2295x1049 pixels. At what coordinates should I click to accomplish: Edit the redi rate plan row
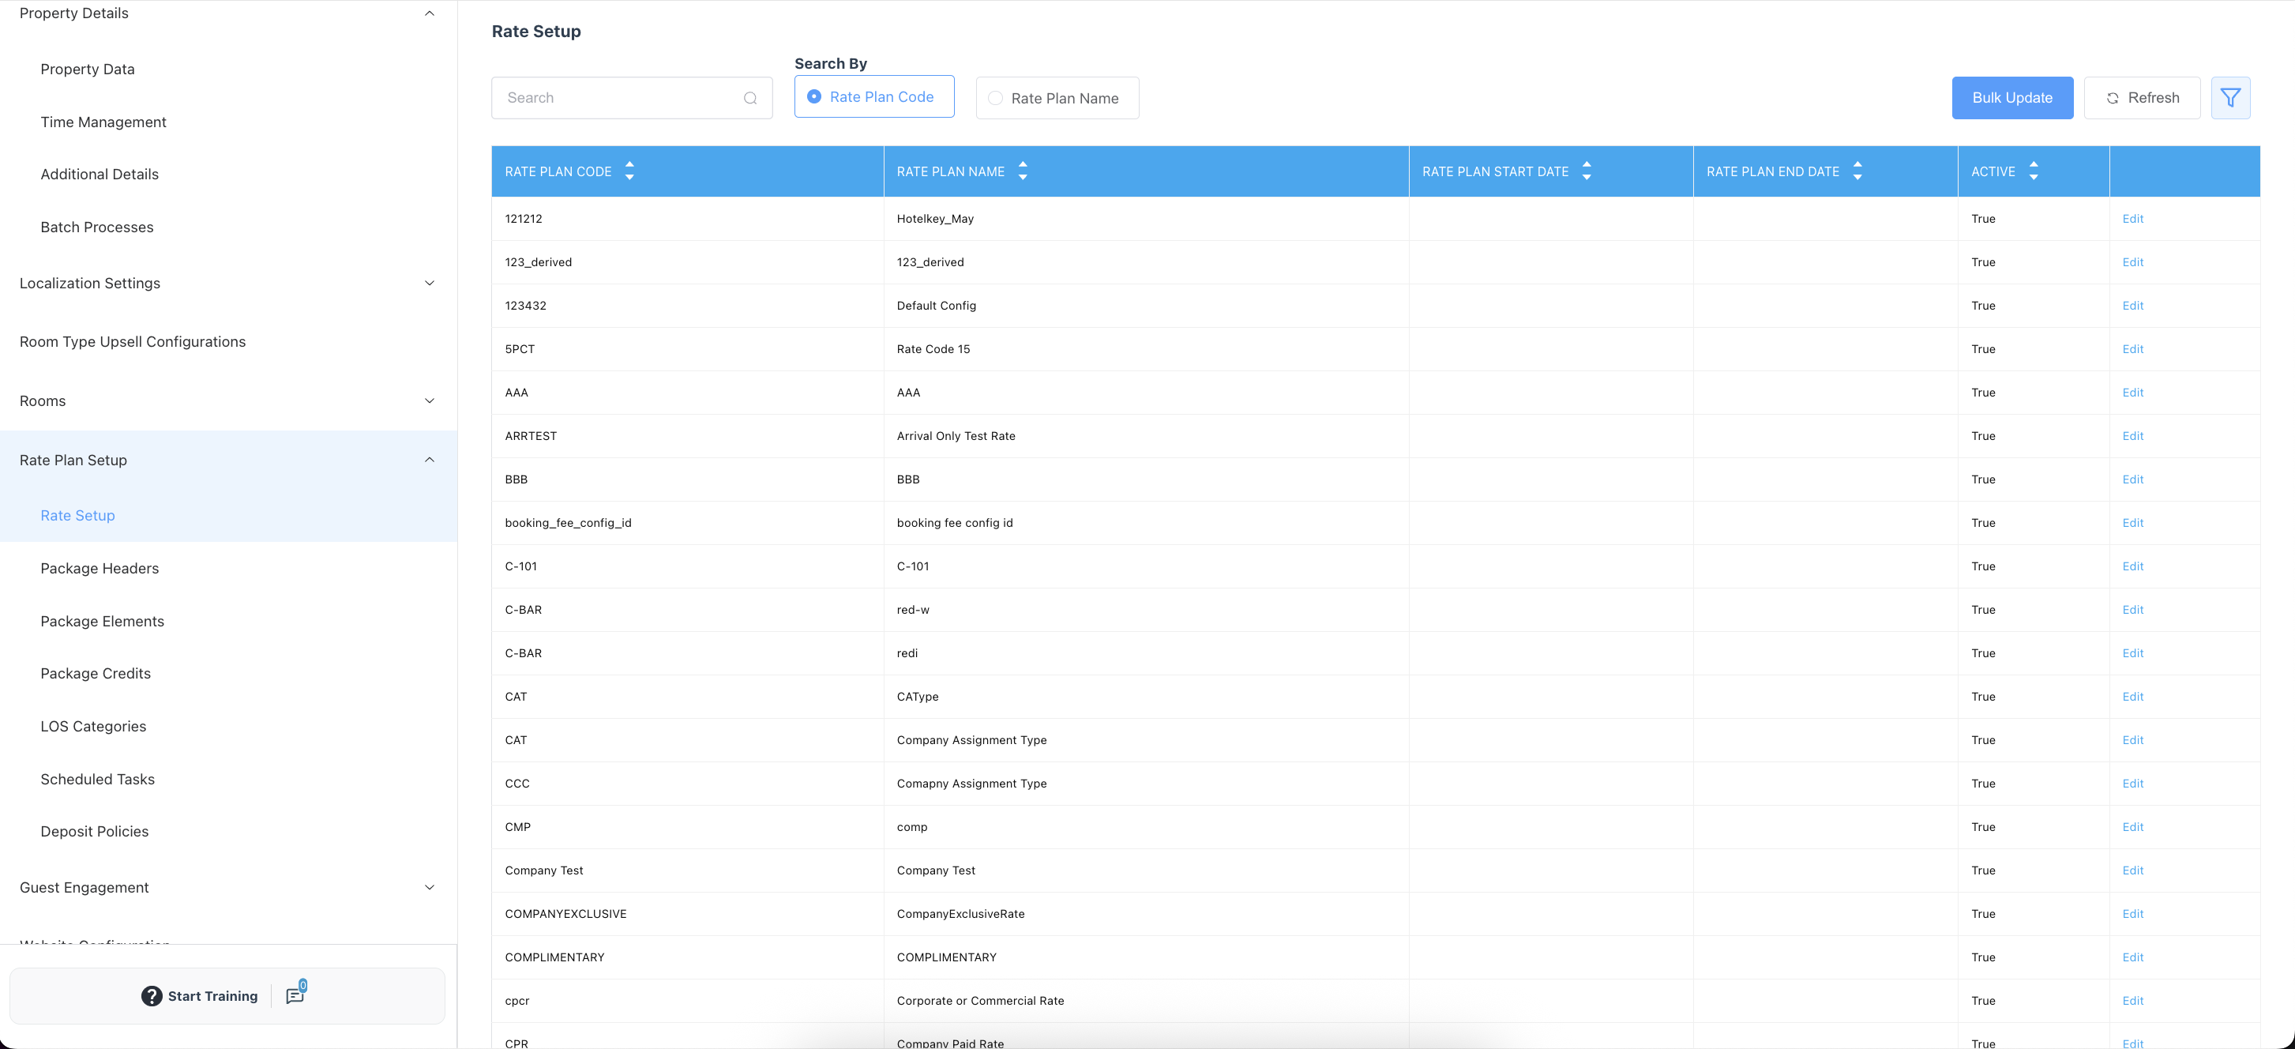[x=2132, y=653]
